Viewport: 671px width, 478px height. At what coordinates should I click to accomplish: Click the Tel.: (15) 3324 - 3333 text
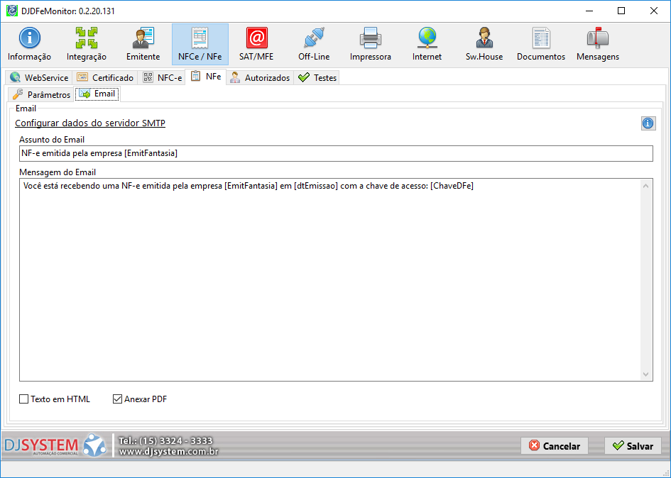(165, 440)
